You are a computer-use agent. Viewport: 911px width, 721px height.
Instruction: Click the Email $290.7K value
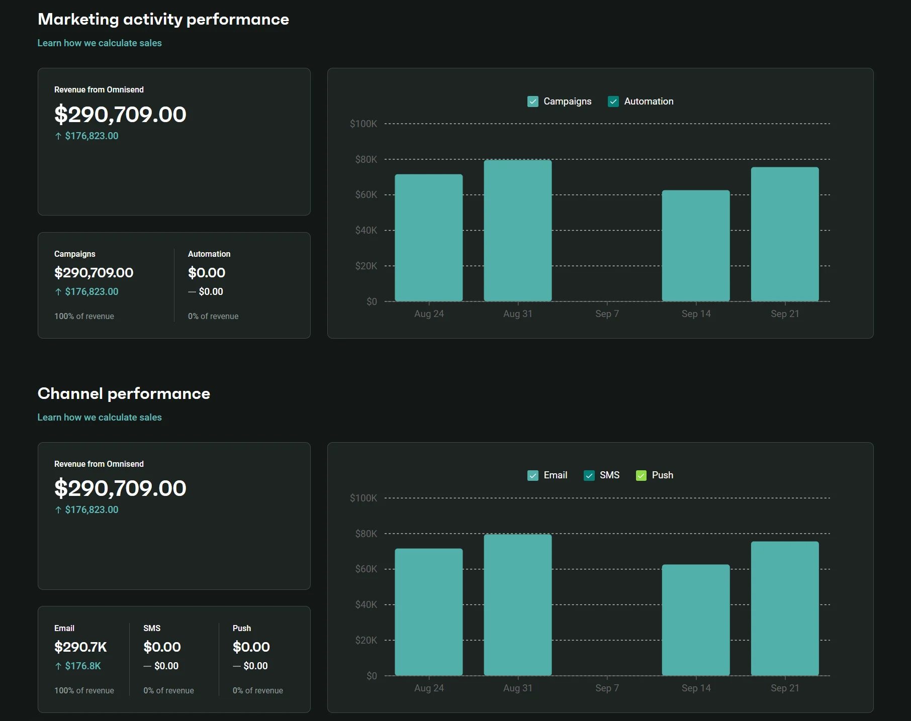(x=80, y=647)
